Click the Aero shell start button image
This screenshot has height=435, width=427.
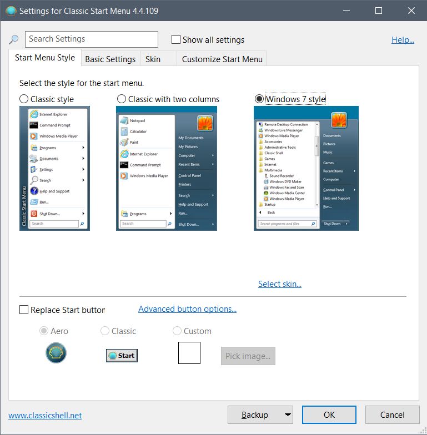point(56,353)
